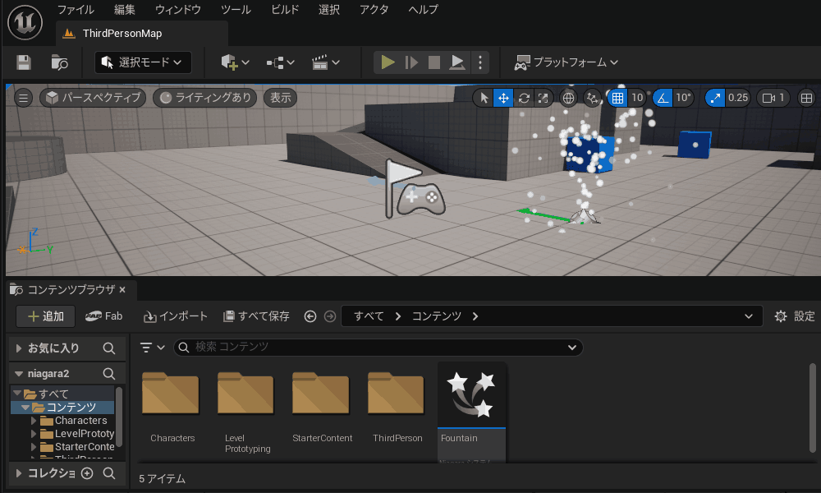The image size is (821, 493).
Task: Expand the お気に入り section
Action: pos(20,348)
